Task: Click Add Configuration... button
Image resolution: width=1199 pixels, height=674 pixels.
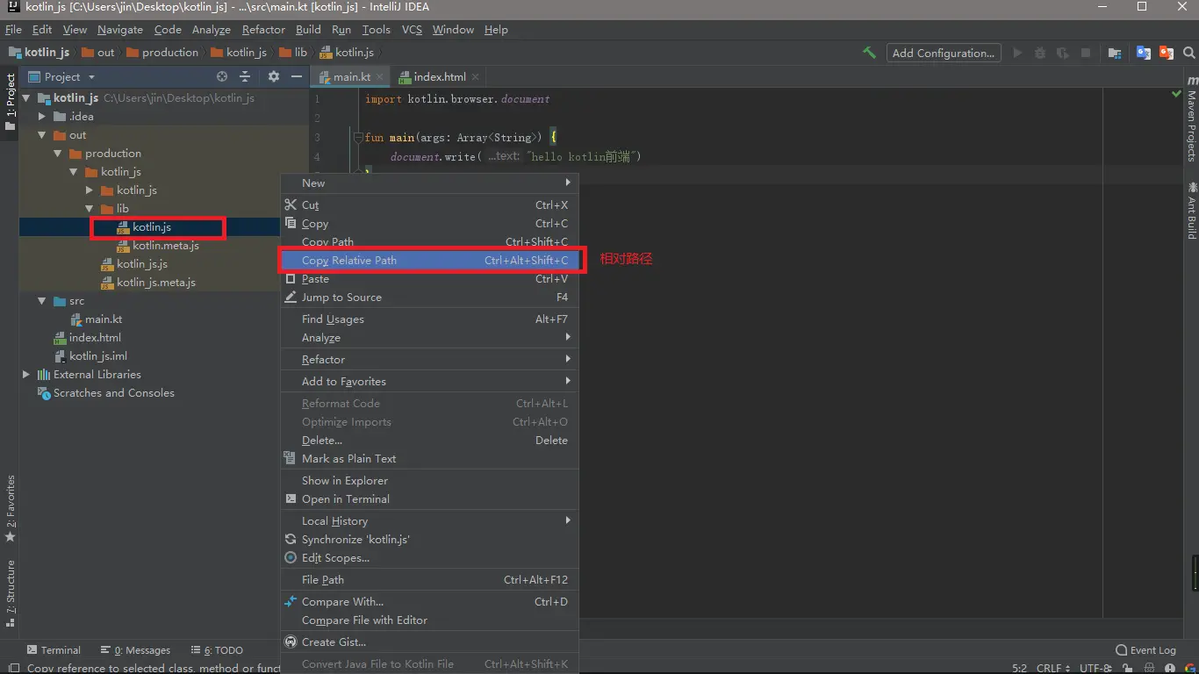Action: [x=944, y=53]
